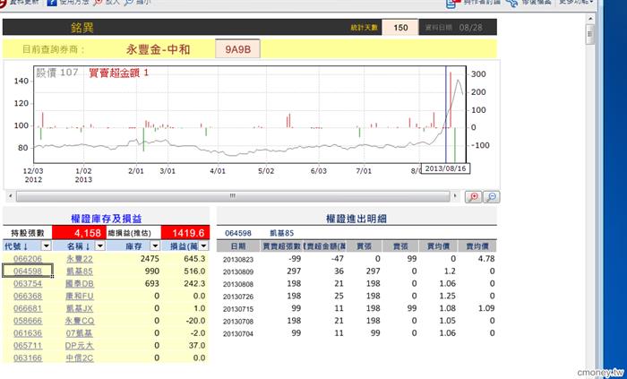The image size is (627, 379).
Task: Select the 20130809 transaction row date
Action: pyautogui.click(x=238, y=271)
